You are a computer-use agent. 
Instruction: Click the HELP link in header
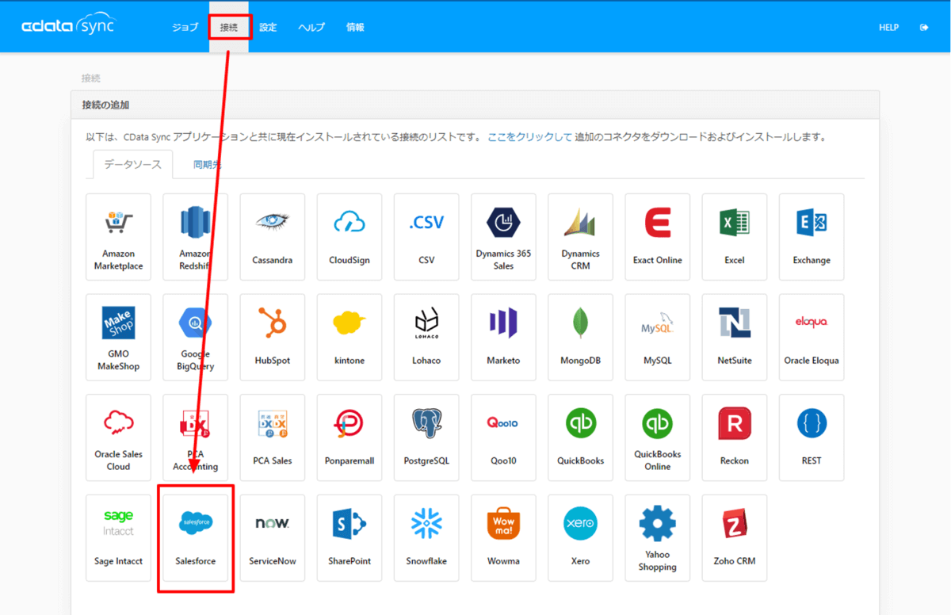(x=889, y=28)
